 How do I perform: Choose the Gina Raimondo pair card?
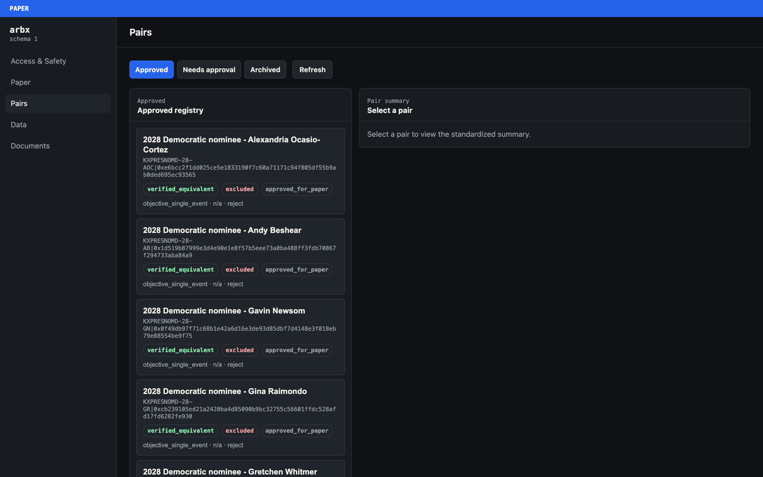[x=240, y=418]
